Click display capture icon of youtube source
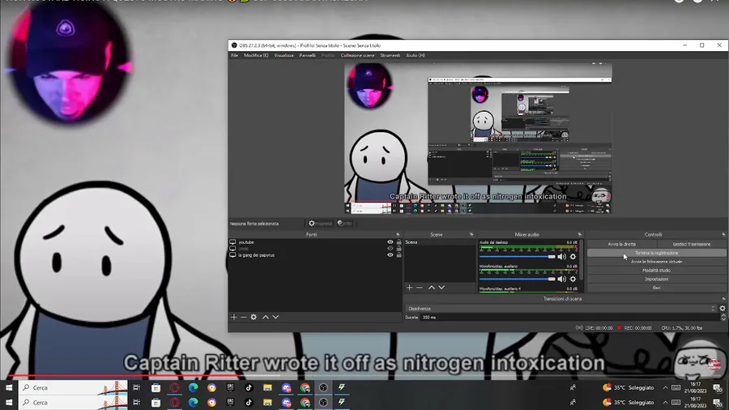Screen dimensions: 729x410 coord(232,242)
